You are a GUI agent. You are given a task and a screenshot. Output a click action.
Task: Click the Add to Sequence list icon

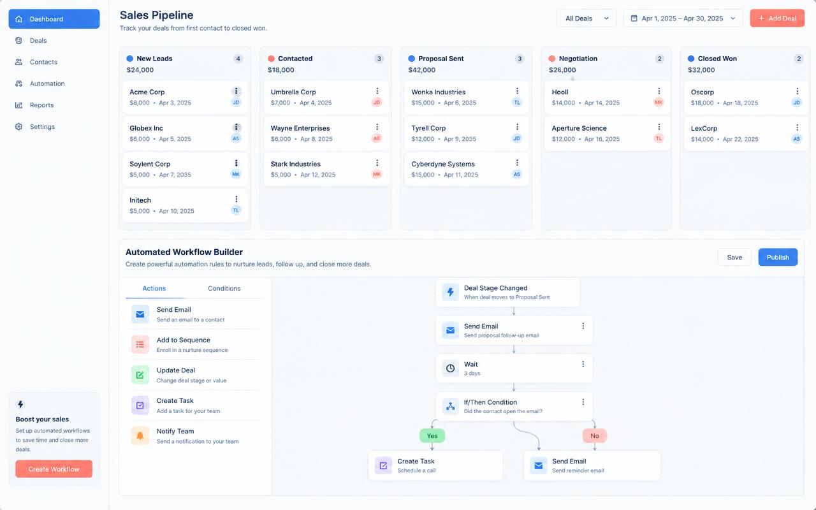(140, 344)
